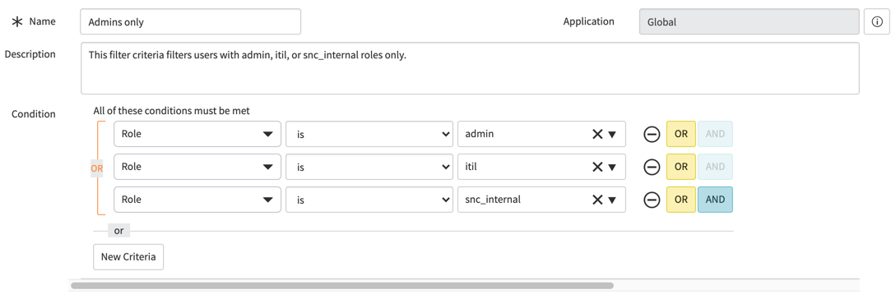Click the New Criteria button
The image size is (896, 299).
[128, 257]
